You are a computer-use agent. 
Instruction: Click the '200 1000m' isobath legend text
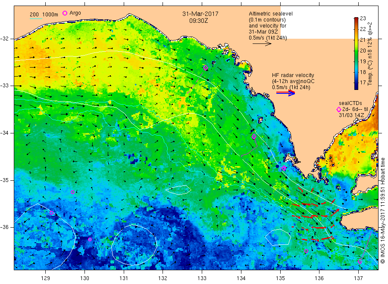click(x=44, y=15)
